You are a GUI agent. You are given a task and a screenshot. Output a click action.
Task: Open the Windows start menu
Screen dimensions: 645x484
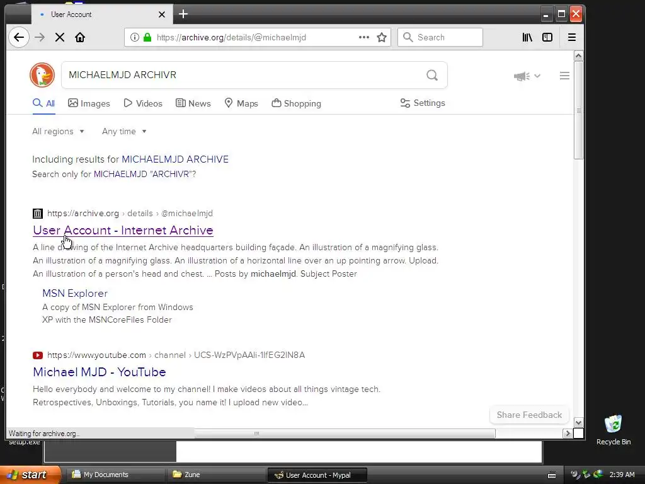(30, 475)
